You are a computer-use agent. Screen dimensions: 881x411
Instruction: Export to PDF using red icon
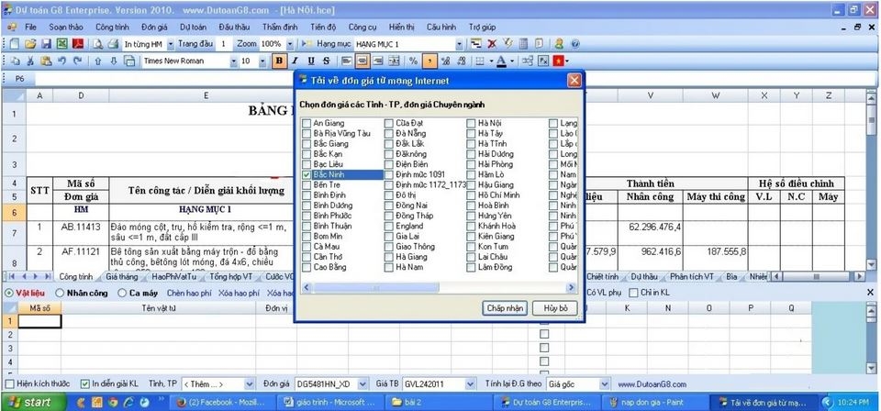click(x=77, y=44)
